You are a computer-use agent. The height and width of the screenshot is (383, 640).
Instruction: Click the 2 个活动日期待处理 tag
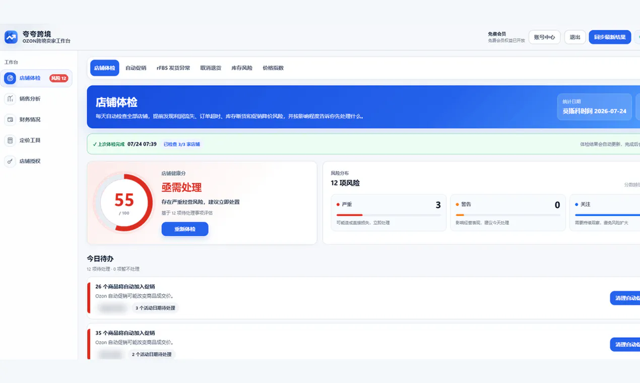pos(152,354)
